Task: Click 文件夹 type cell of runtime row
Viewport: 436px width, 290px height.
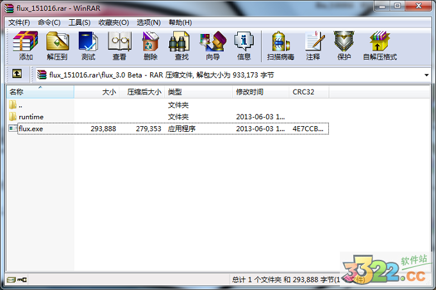Action: point(178,117)
